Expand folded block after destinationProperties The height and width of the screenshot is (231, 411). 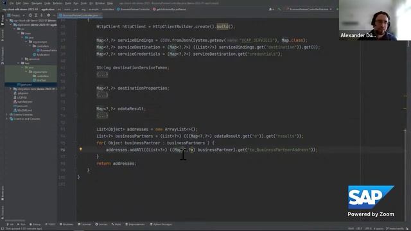[x=102, y=95]
